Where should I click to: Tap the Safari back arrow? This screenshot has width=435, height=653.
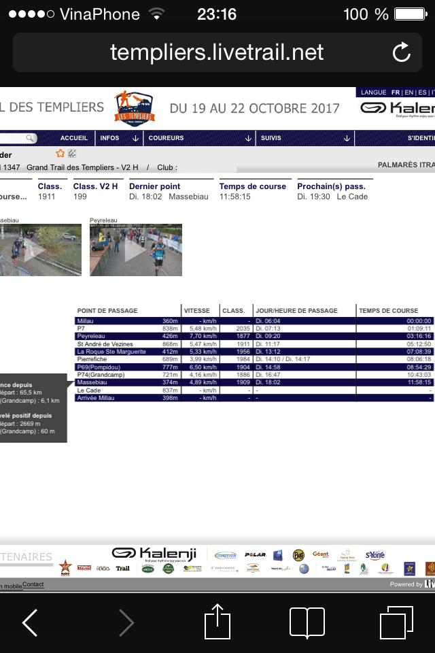pos(30,622)
